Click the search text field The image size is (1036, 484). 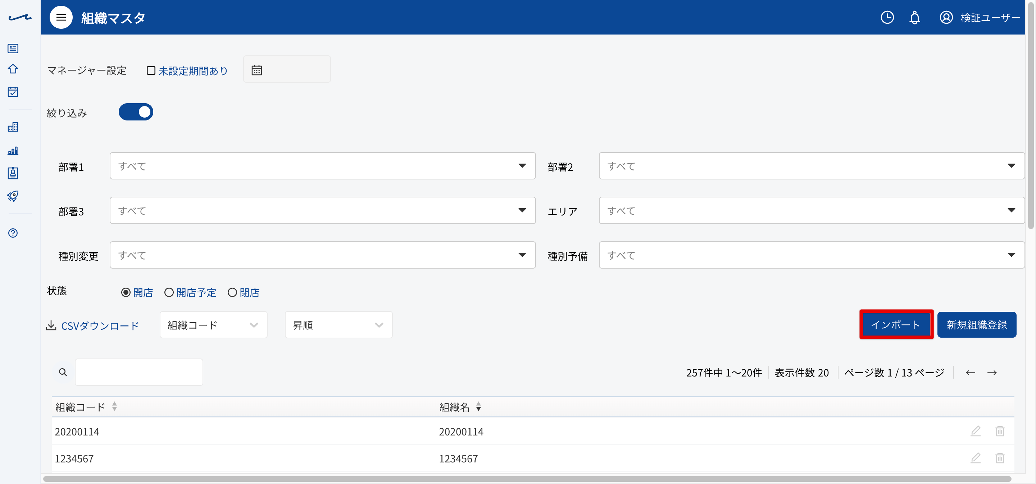click(x=139, y=372)
